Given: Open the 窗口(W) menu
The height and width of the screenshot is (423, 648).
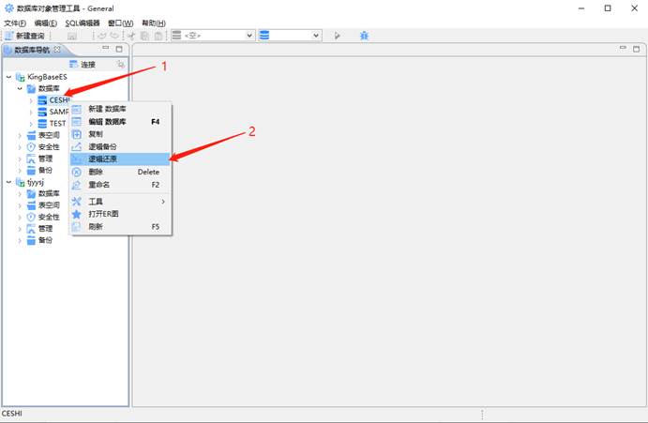Looking at the screenshot, I should click(x=121, y=23).
